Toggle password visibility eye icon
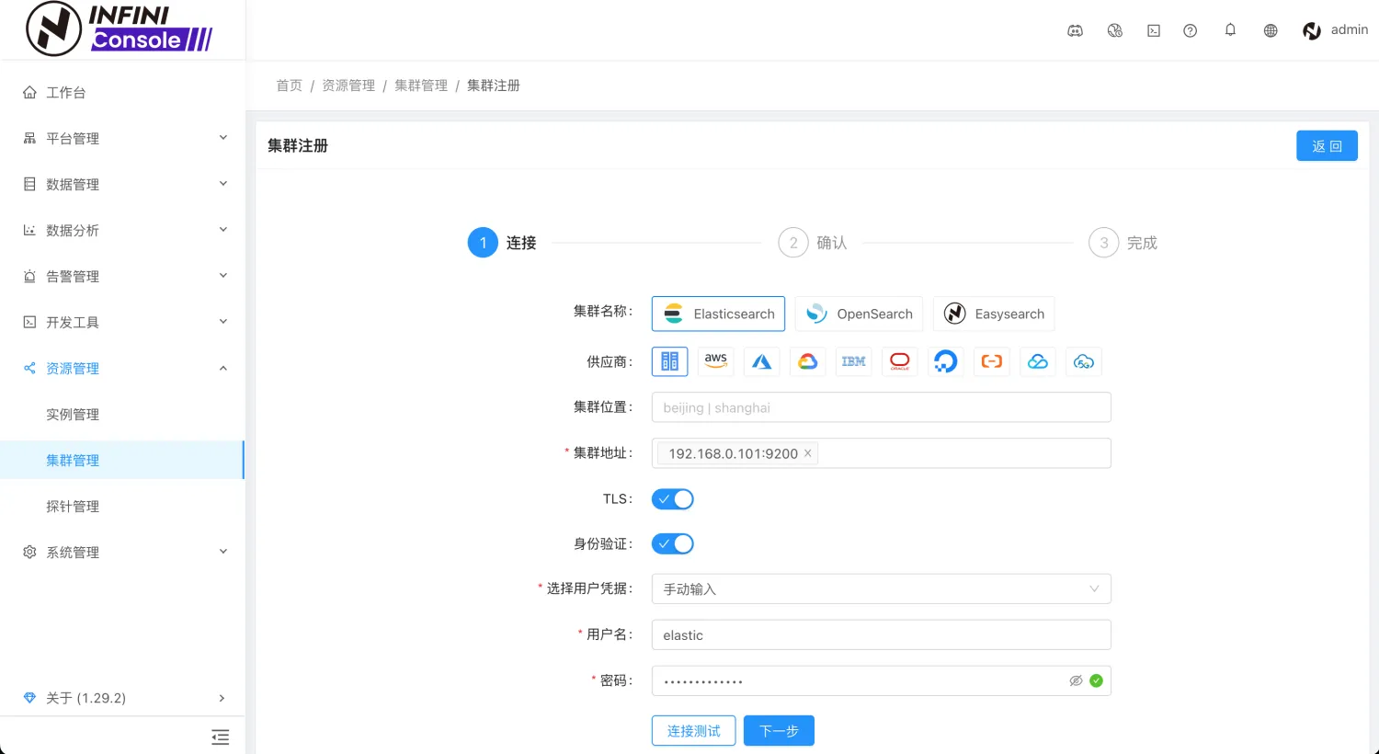 pos(1076,680)
